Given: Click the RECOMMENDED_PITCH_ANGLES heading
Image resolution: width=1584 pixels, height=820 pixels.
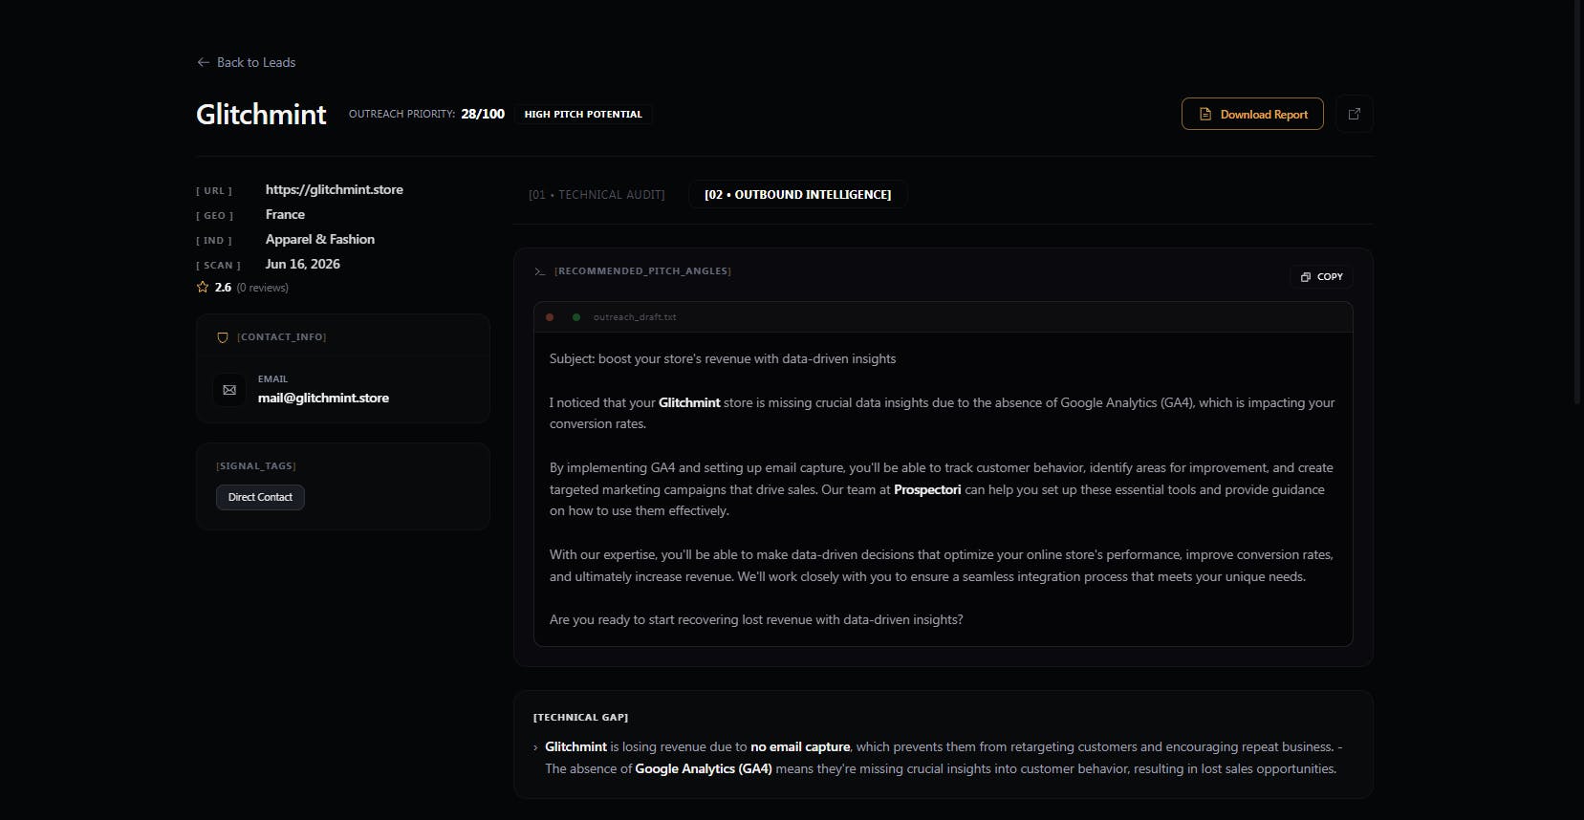Looking at the screenshot, I should (642, 271).
